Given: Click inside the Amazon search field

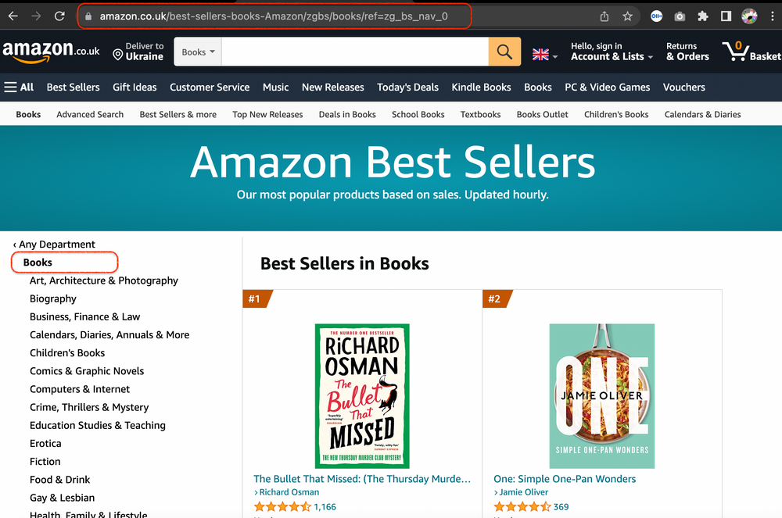Looking at the screenshot, I should (352, 51).
